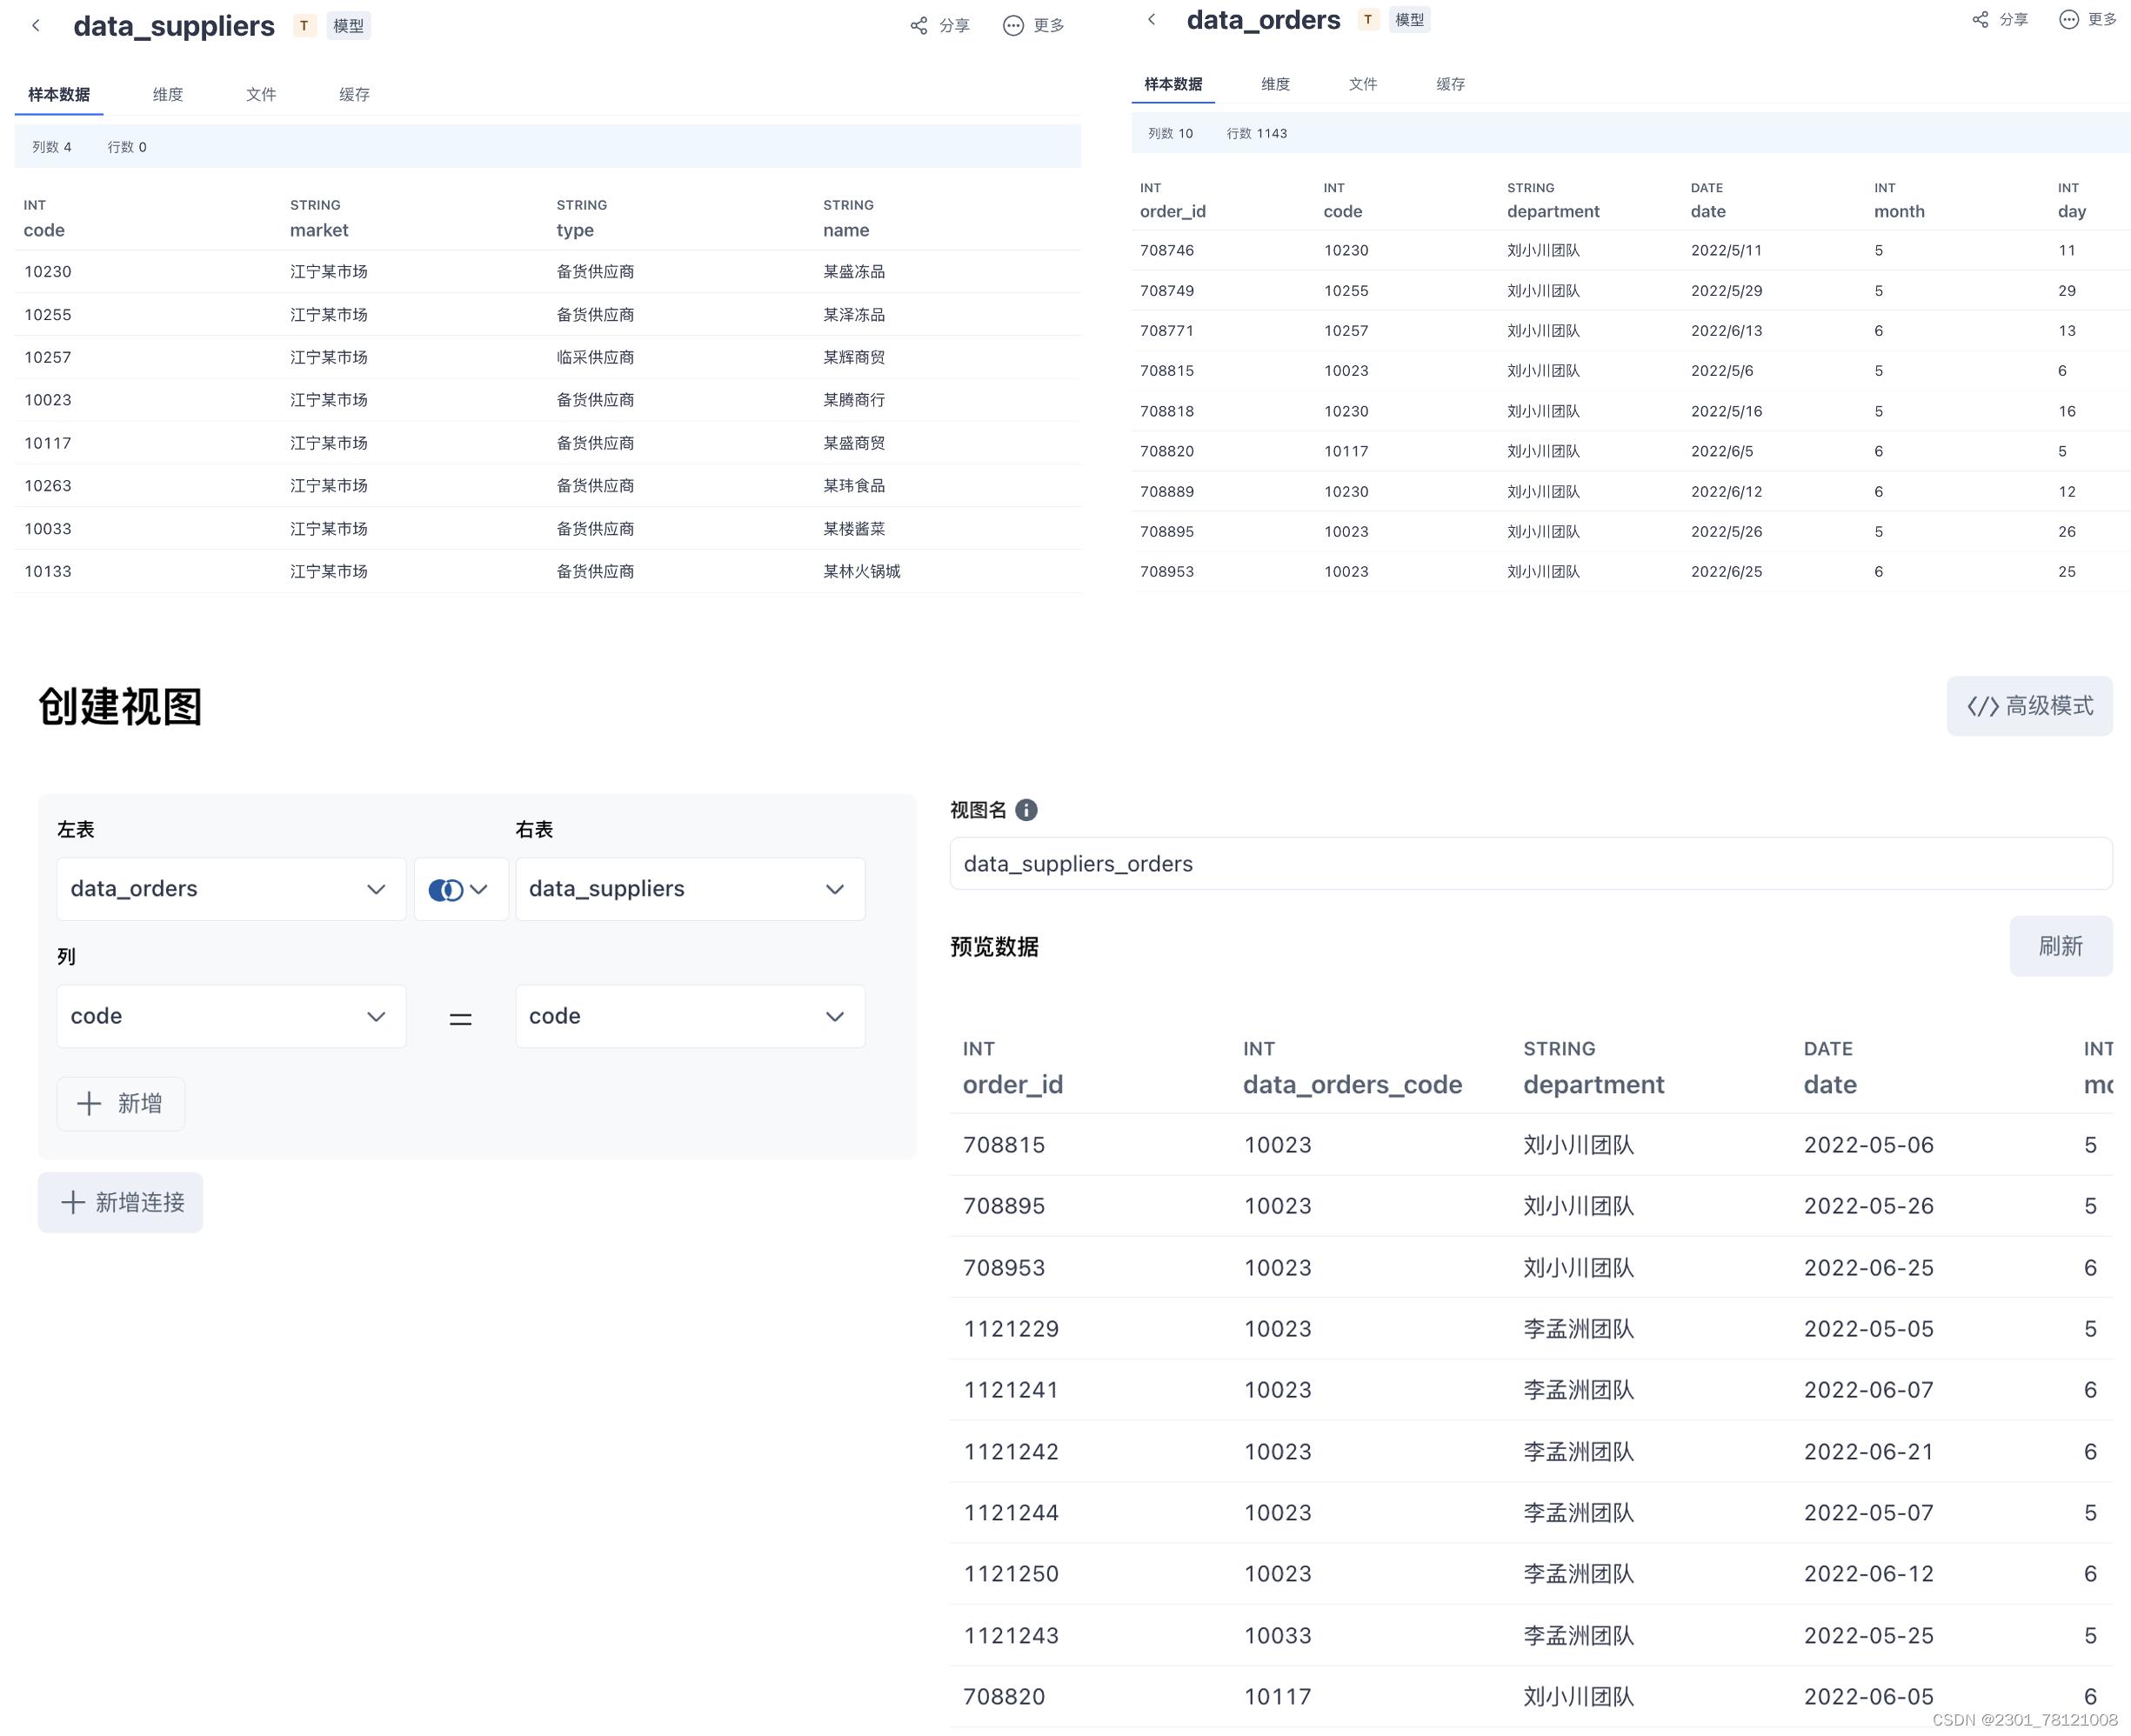
Task: Click 模型 tag beside data_suppliers
Action: 349,26
